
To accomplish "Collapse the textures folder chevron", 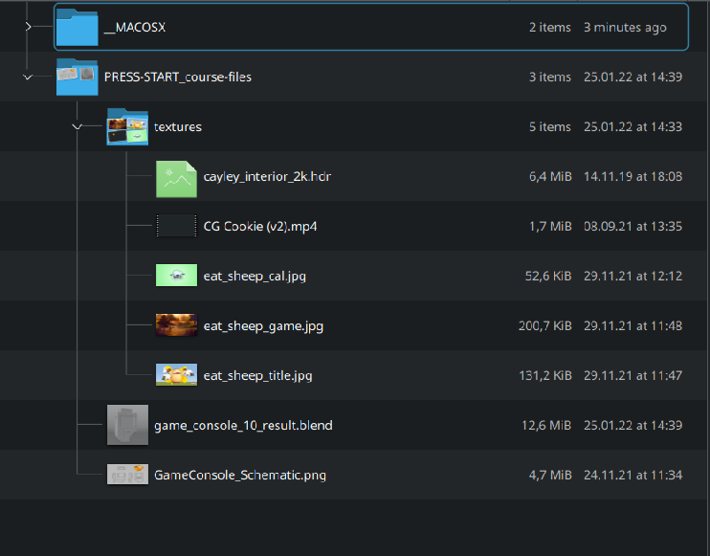I will (78, 126).
